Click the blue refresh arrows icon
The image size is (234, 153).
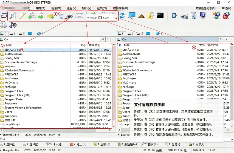coord(122,16)
